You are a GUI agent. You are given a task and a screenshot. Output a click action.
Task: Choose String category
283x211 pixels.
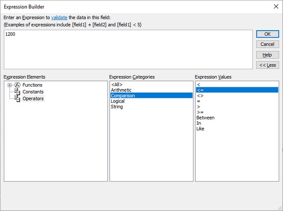coord(151,107)
